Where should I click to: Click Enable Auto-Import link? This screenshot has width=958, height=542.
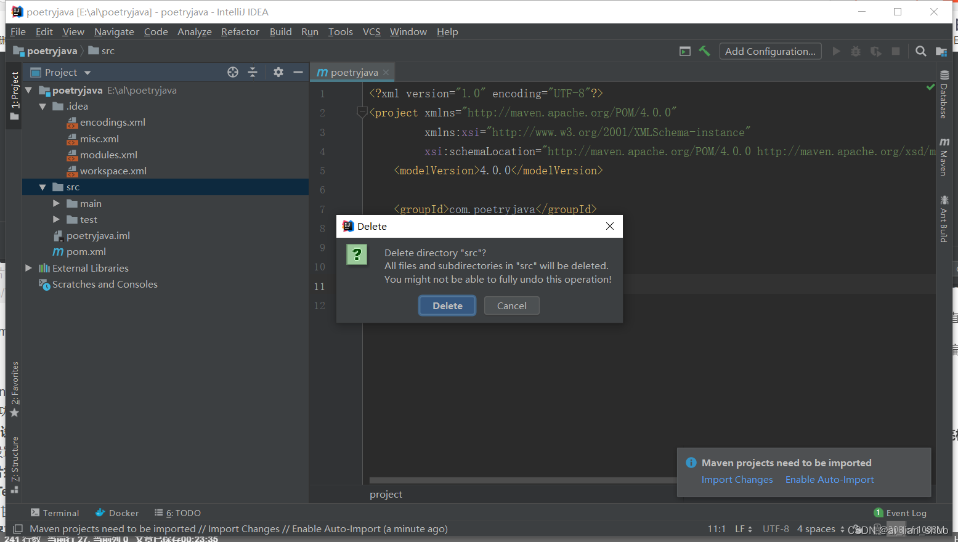click(829, 480)
